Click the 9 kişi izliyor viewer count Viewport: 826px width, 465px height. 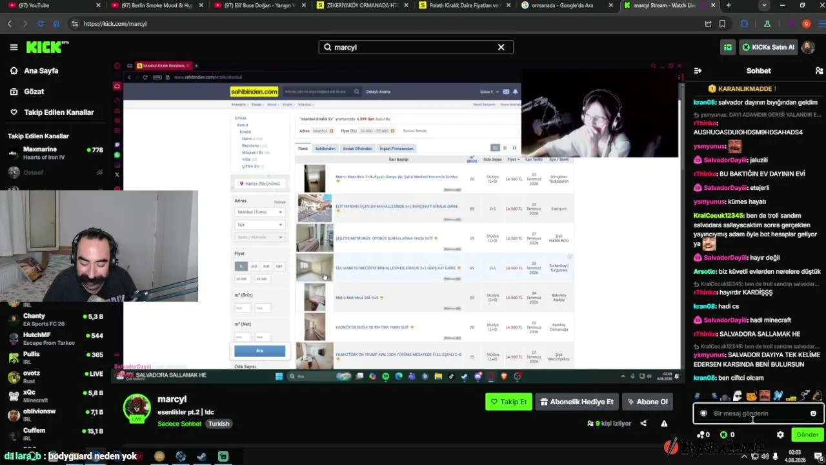coord(609,424)
